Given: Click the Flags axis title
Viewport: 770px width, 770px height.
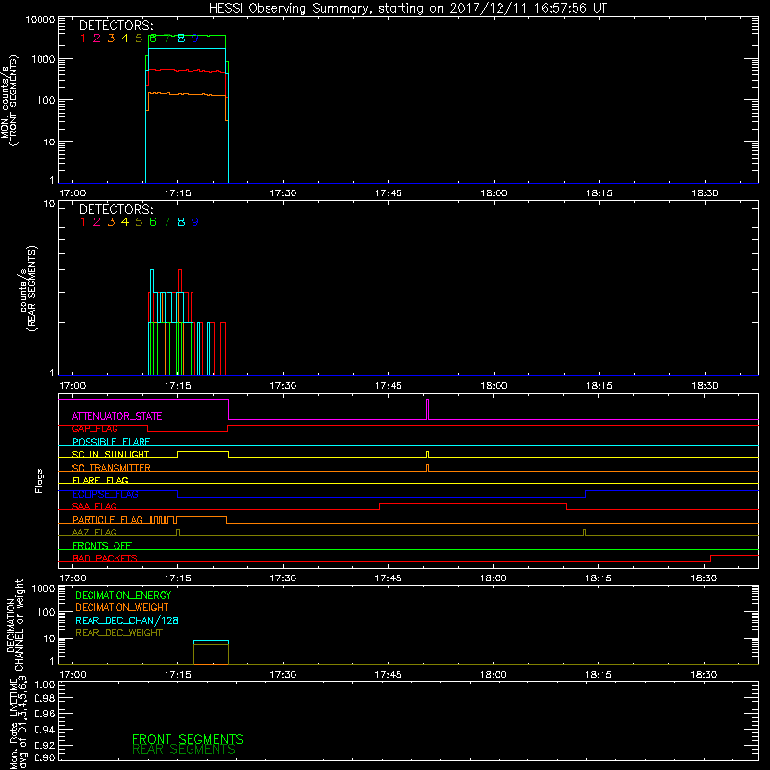Looking at the screenshot, I should pyautogui.click(x=39, y=480).
